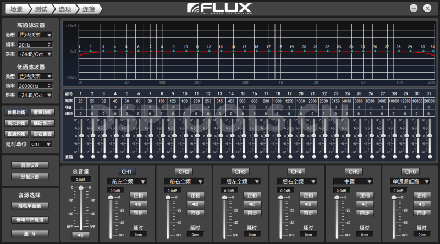Toggle the bypass dot under band 16
This screenshot has height=244, width=440.
(x=256, y=157)
